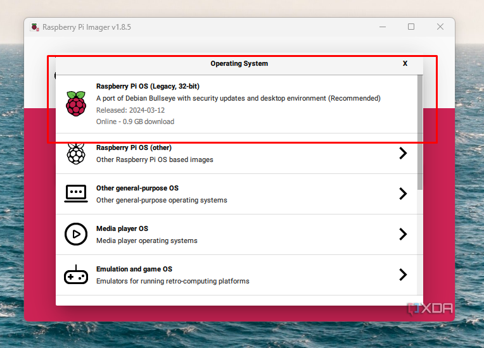Click the 'Online - 0.9 GB download' text
Image resolution: width=484 pixels, height=348 pixels.
(x=135, y=121)
